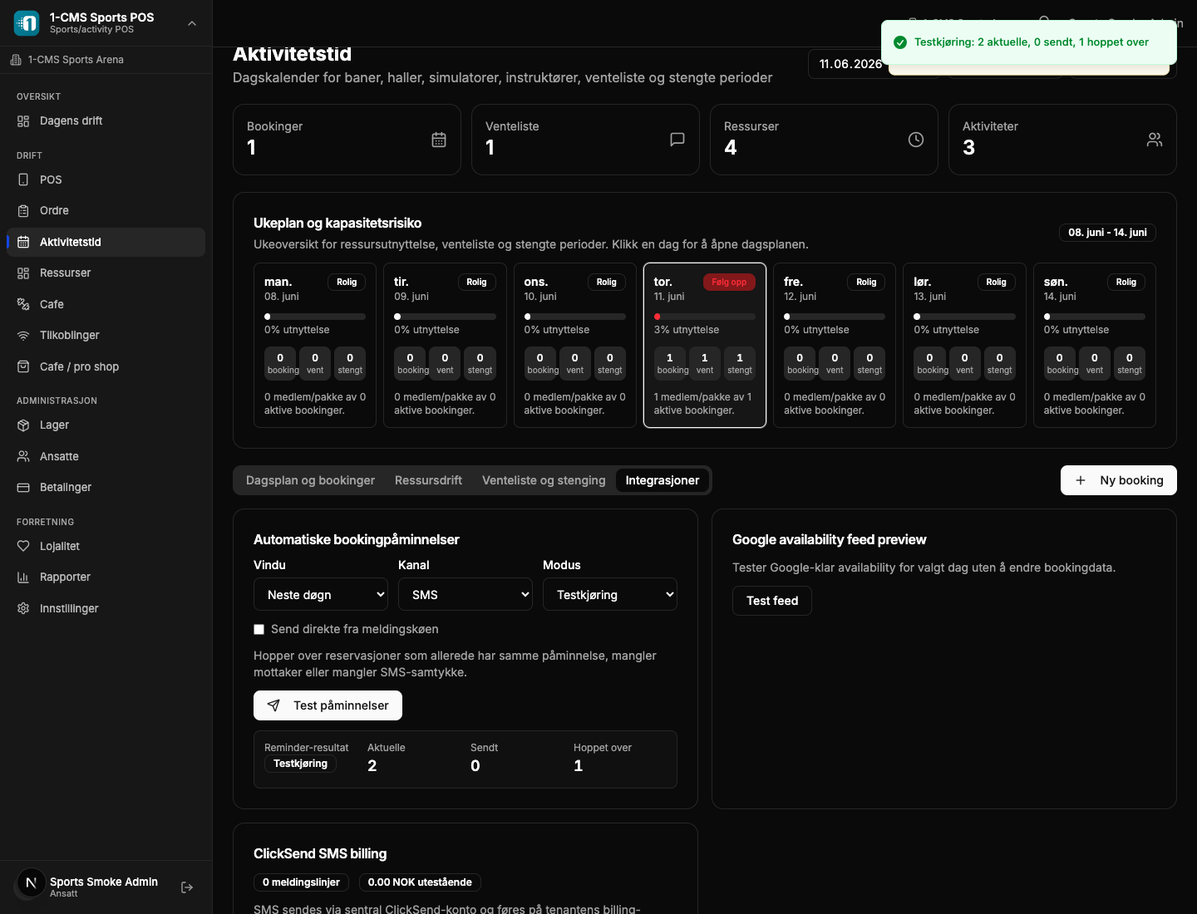1197x914 pixels.
Task: Open Lojalitet menu item
Action: 106,546
